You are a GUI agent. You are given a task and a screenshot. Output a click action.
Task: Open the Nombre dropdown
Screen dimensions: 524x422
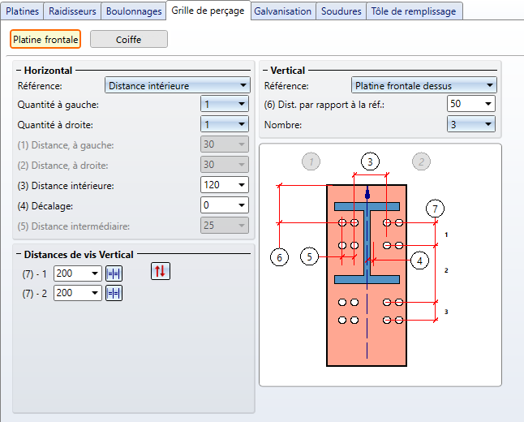470,124
